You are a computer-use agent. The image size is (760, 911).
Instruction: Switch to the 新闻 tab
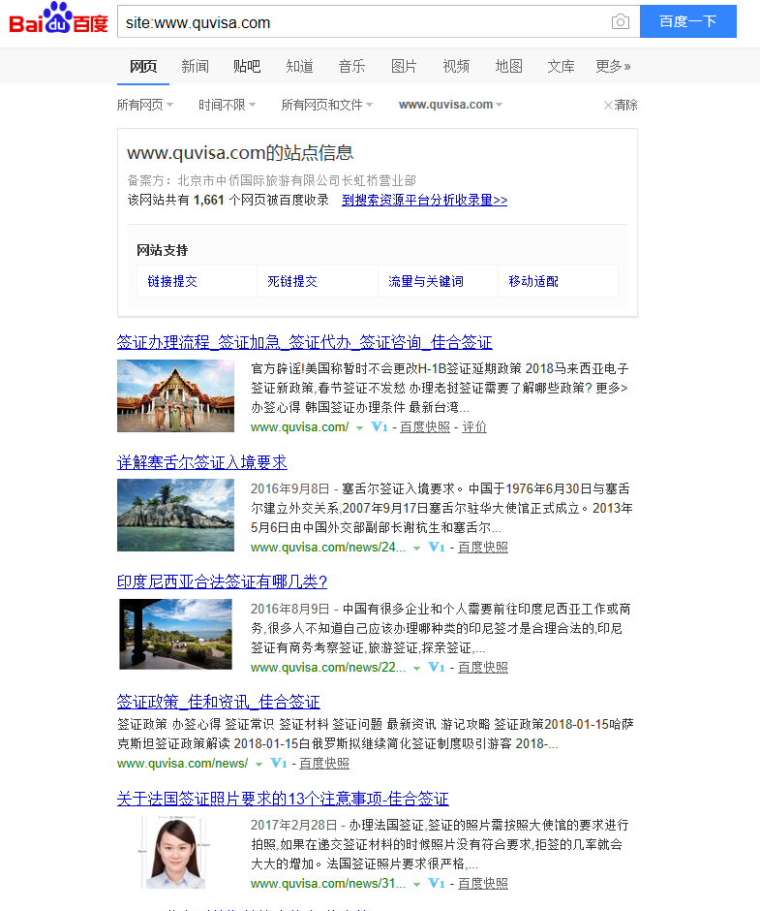pos(195,67)
